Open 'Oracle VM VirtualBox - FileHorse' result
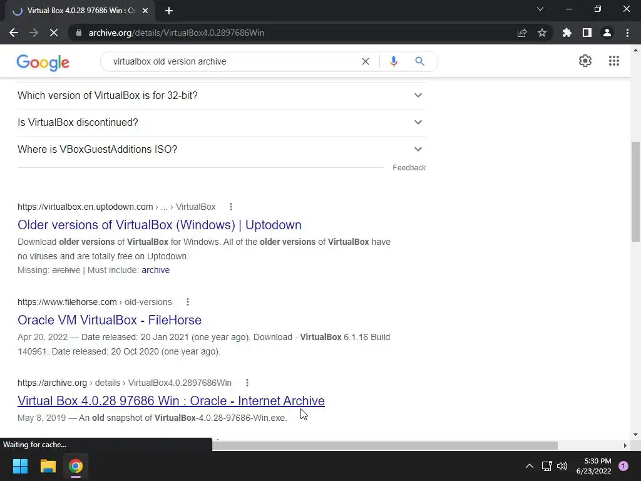The width and height of the screenshot is (641, 481). coord(110,320)
